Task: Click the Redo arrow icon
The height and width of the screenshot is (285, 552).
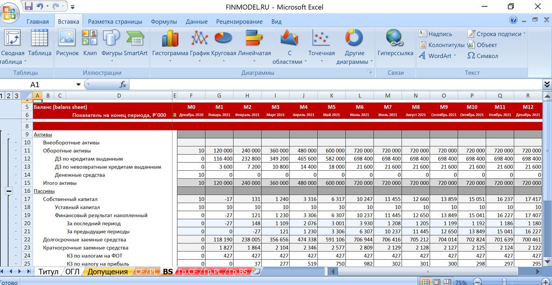Action: [x=56, y=6]
